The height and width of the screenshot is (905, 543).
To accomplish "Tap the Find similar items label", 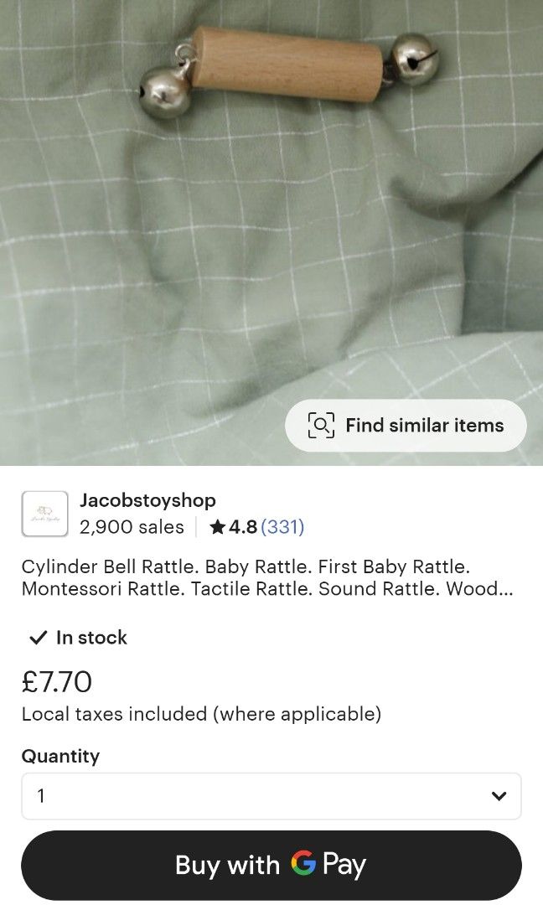I will pos(424,425).
